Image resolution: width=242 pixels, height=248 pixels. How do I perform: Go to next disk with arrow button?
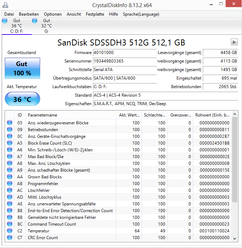coord(234,42)
